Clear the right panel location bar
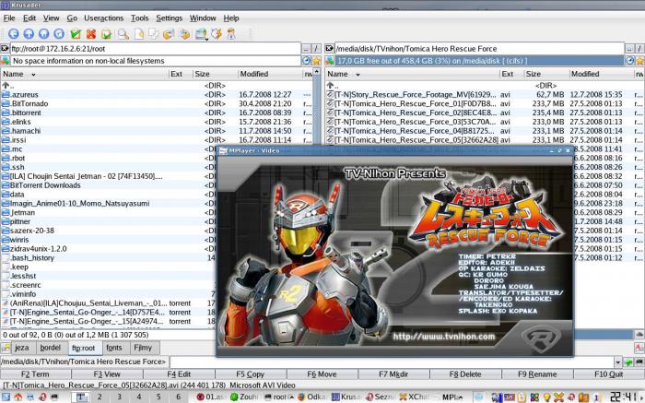645x403 pixels. tap(330, 48)
